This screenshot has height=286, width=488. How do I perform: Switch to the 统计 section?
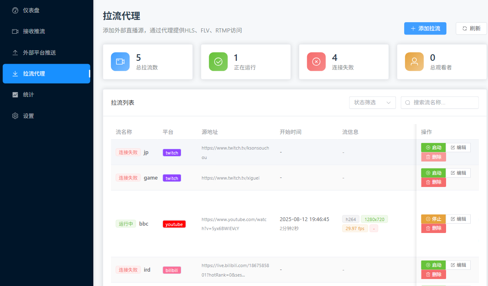pos(33,95)
